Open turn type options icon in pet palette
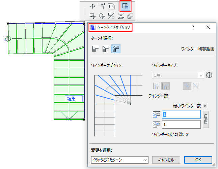Screen dimensions: 218x169 (126, 6)
